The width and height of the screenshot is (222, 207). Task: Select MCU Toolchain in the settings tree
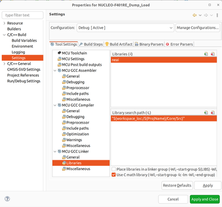point(74,53)
